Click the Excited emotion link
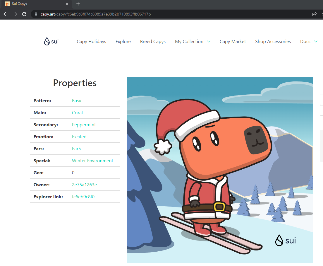This screenshot has height=266, width=323. coord(79,137)
